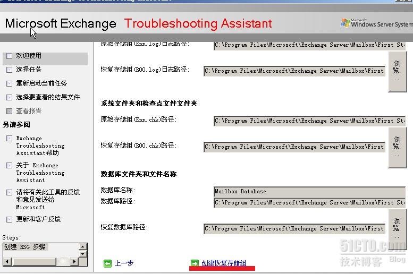
Task: Click the square icon beside 选择任务
Action: point(9,70)
